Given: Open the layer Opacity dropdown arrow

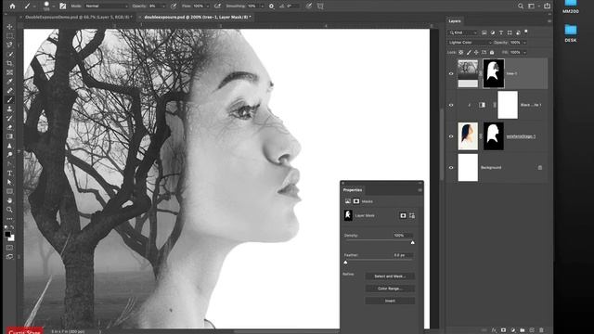Looking at the screenshot, I should click(x=524, y=43).
